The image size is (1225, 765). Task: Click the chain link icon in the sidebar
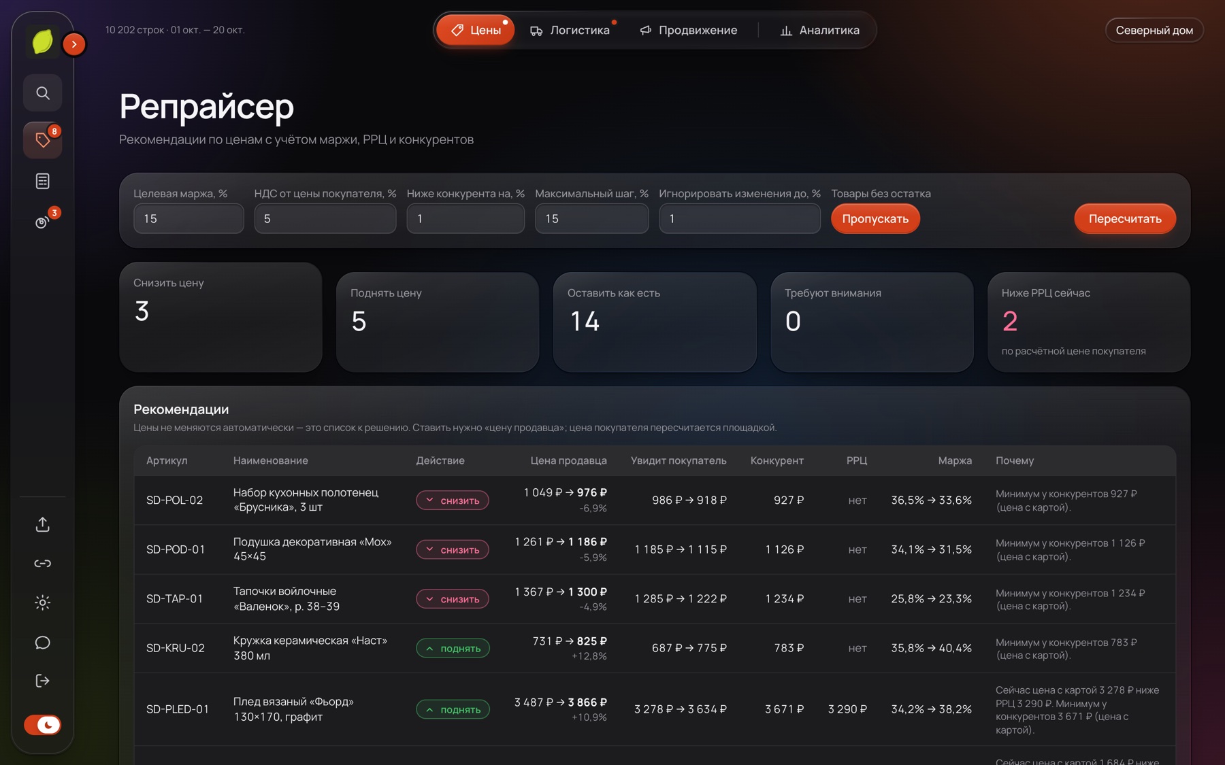[43, 563]
